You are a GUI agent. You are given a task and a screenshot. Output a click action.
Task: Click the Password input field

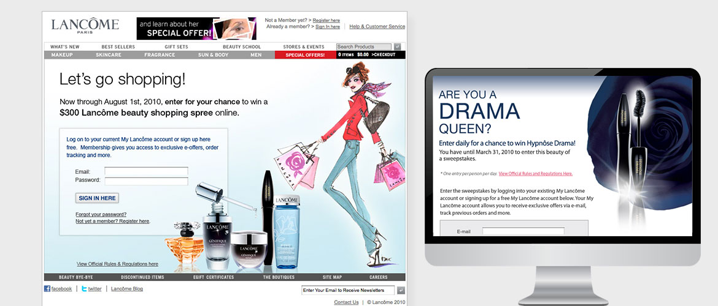coord(146,181)
